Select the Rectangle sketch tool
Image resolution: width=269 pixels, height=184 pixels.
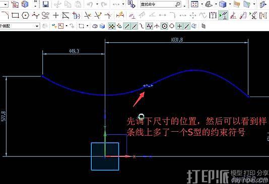[x=15, y=16]
